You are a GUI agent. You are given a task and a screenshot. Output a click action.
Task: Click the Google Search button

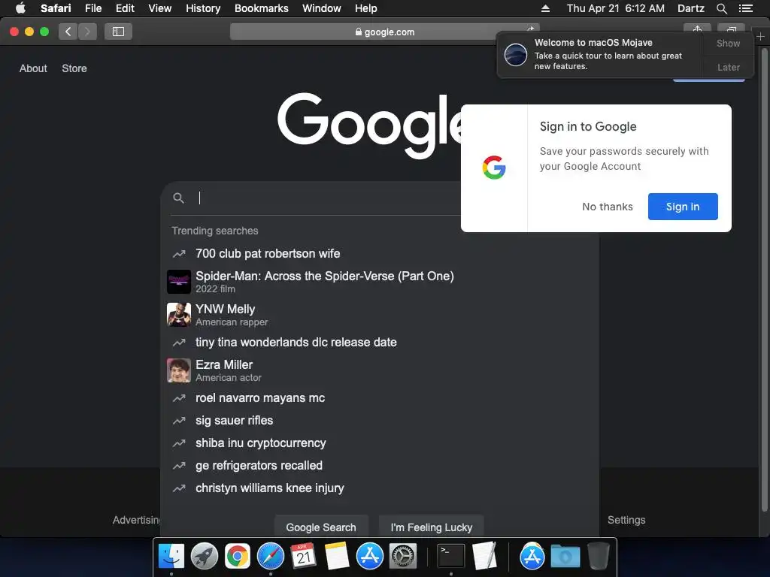pyautogui.click(x=321, y=527)
